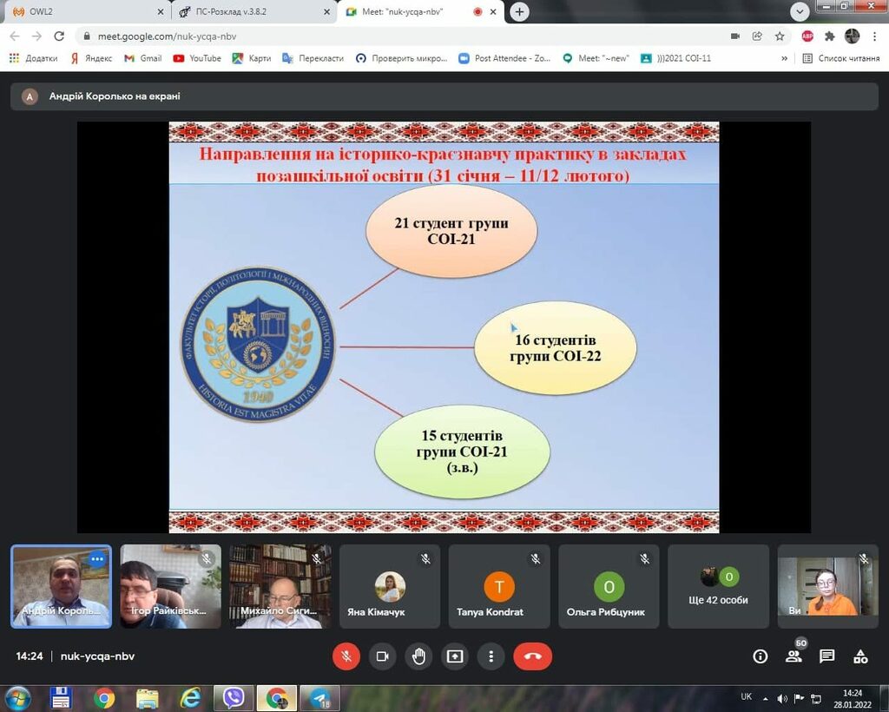Select the Ще 42 особи participants tile

point(719,587)
